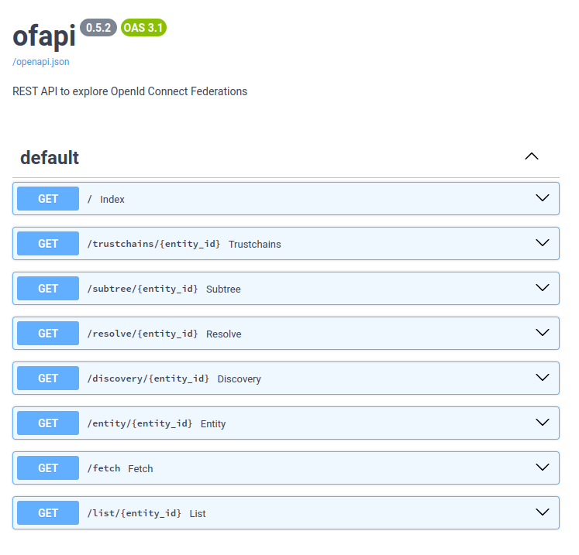Collapse the default section with the up chevron

click(532, 156)
